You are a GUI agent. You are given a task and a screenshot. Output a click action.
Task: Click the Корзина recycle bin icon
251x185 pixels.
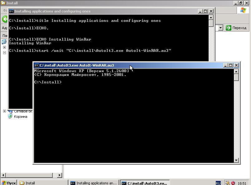tap(10, 116)
